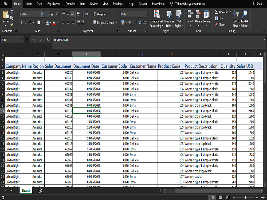The width and height of the screenshot is (267, 200).
Task: Click the Share button
Action: [258, 4]
